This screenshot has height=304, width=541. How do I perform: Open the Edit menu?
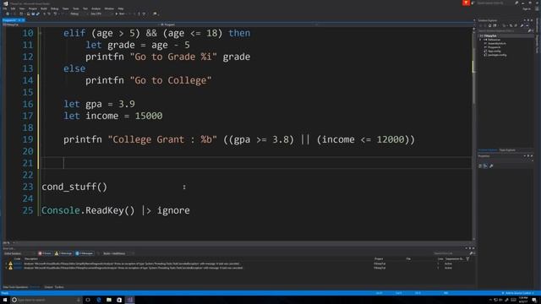(x=14, y=8)
